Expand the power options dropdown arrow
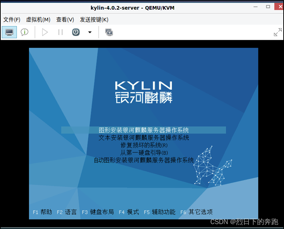The image size is (284, 229). point(90,33)
